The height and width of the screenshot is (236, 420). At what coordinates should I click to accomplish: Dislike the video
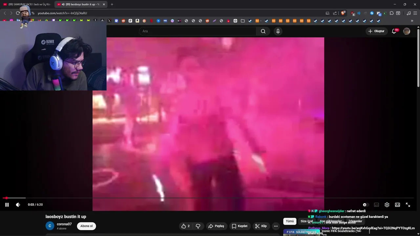[x=198, y=226]
